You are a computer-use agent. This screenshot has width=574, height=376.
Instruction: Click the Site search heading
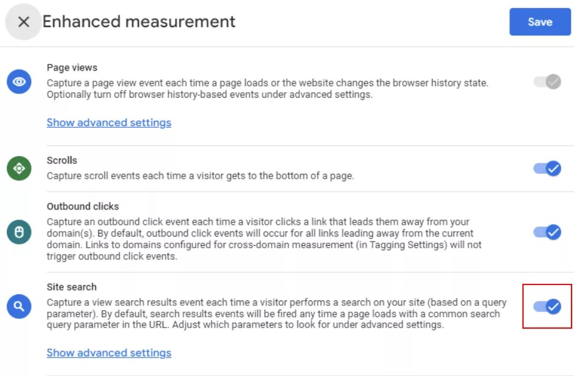tap(72, 287)
